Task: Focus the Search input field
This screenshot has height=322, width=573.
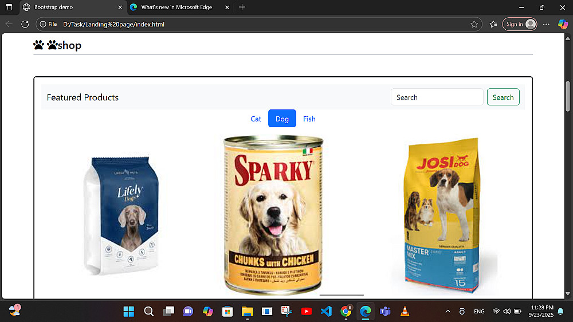Action: (x=437, y=97)
